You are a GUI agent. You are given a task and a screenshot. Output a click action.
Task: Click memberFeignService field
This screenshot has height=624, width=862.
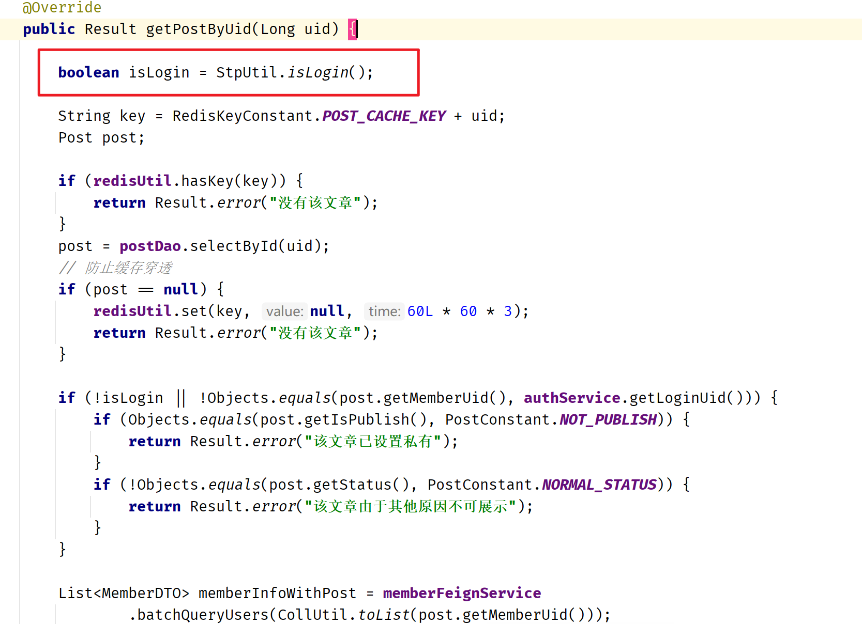click(462, 593)
